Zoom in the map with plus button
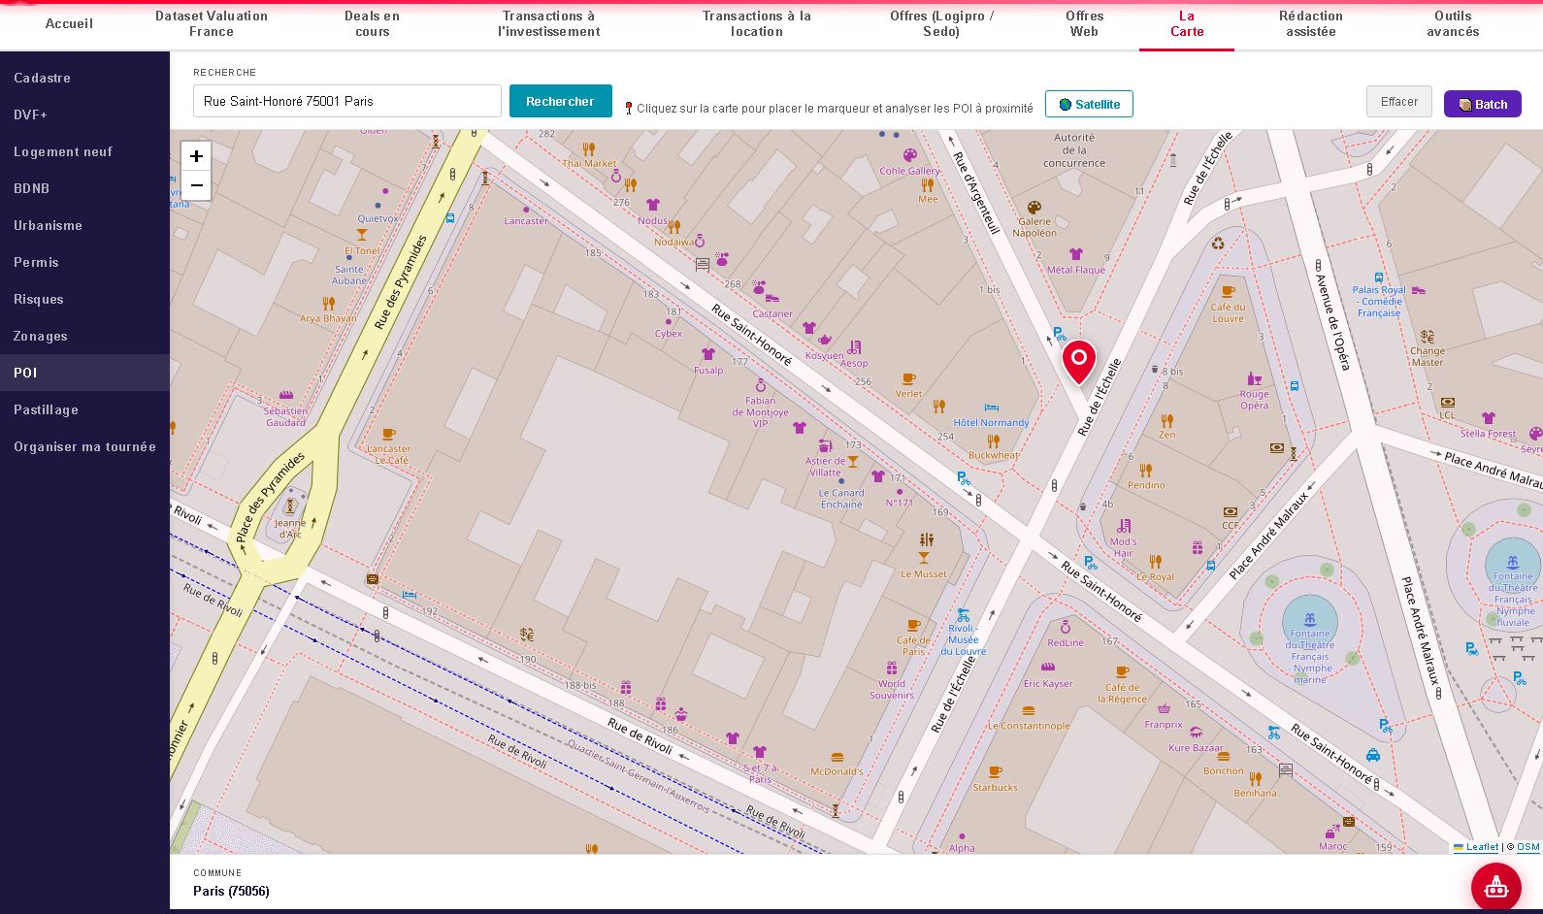1543x914 pixels. point(196,156)
